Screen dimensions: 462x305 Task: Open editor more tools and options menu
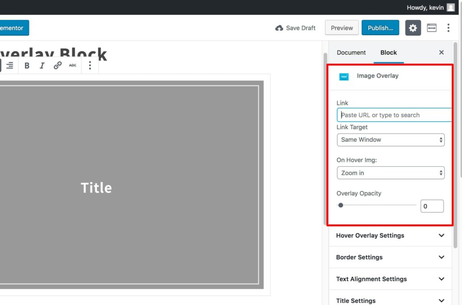pos(448,28)
